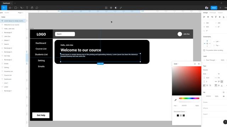Screen dimensions: 227x127
Task: Select the Move tool in the toolbar
Action: (4, 8)
